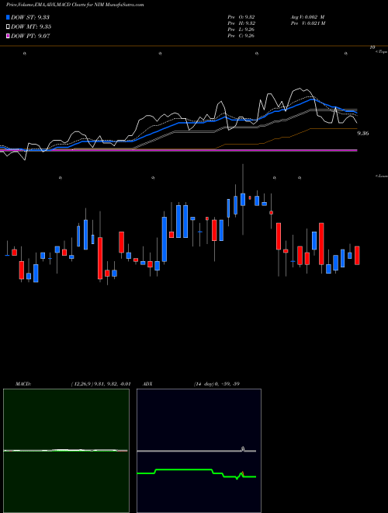The image size is (388, 513).
Task: Click the 'ADX' panel heading
Action: click(147, 384)
